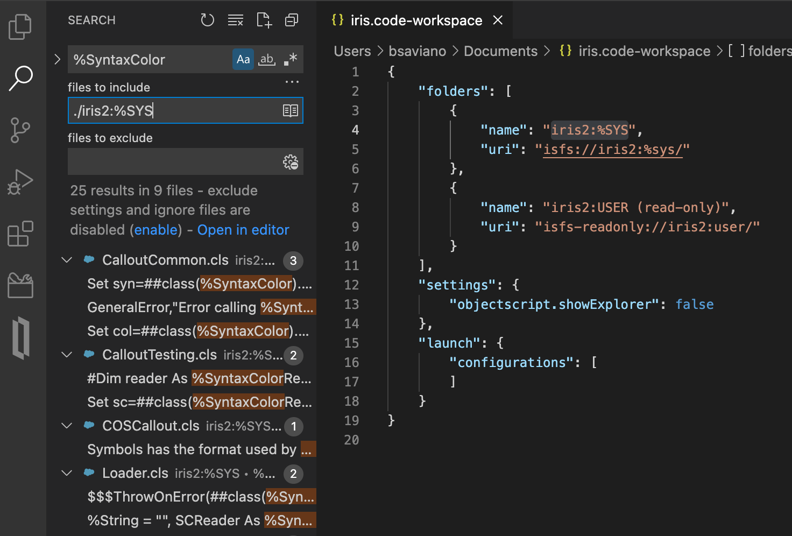Open a new Search Editor
792x536 pixels.
coord(264,19)
